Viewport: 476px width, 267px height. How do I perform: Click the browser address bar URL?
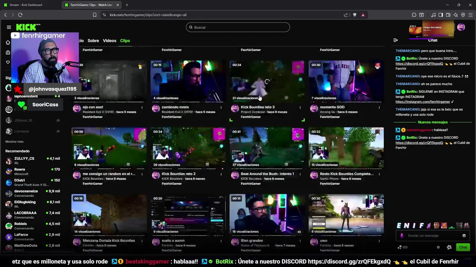pos(148,15)
